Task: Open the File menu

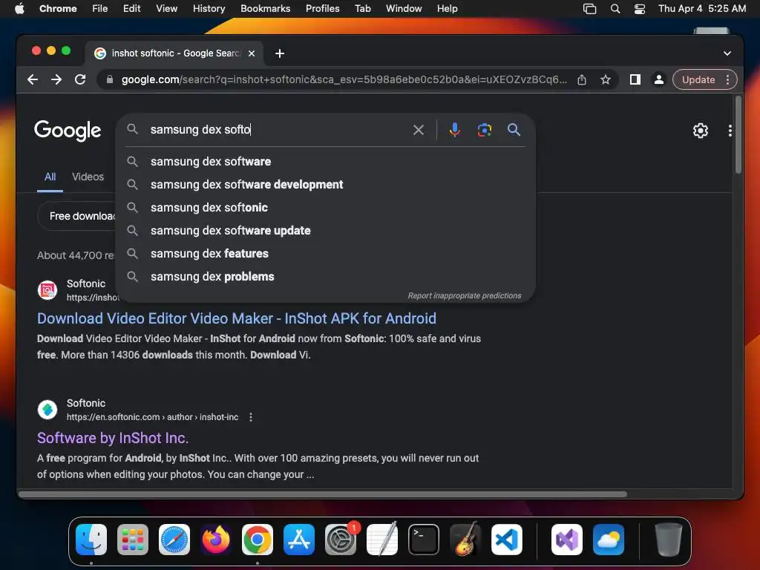Action: click(100, 9)
